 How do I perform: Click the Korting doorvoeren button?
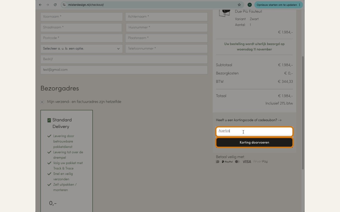(254, 142)
